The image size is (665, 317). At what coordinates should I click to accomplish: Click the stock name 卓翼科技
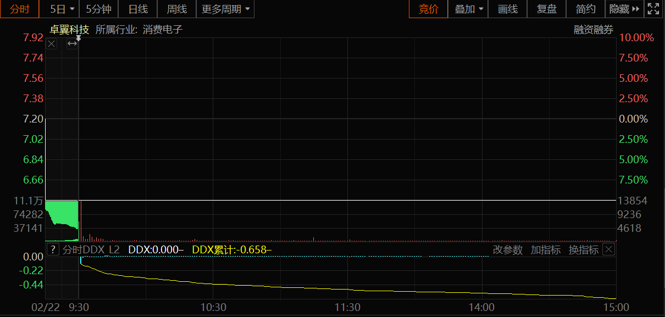pyautogui.click(x=69, y=30)
